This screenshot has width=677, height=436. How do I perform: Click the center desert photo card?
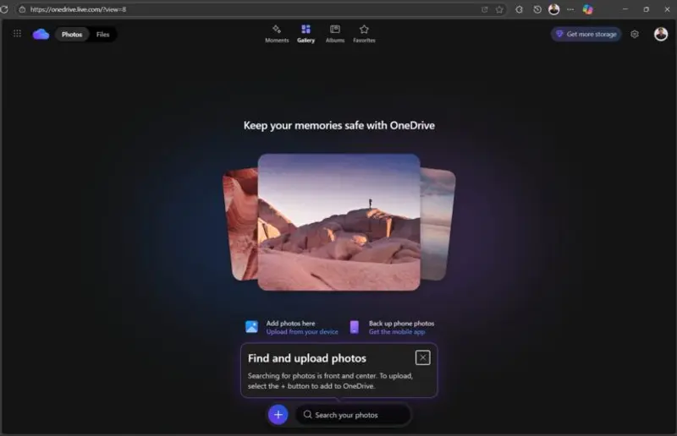click(338, 221)
